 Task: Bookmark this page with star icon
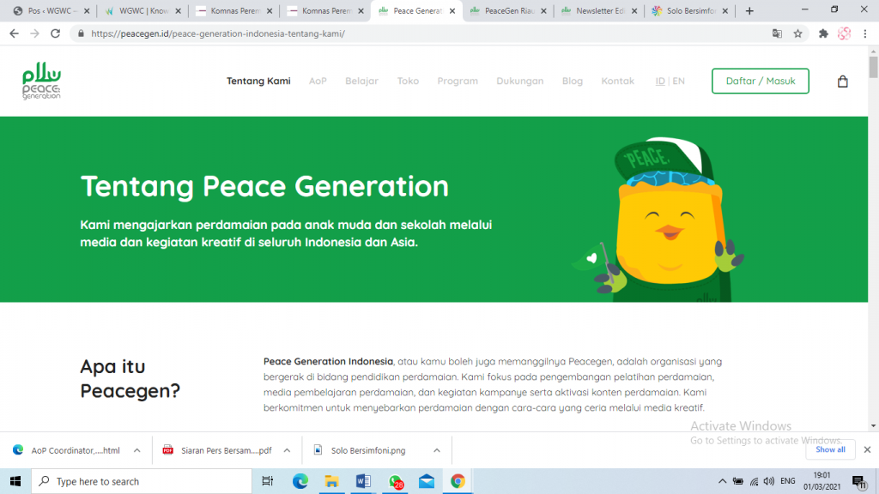tap(797, 33)
